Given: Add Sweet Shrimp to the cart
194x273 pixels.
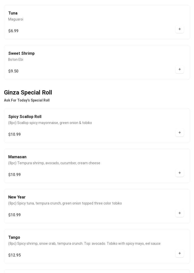Looking at the screenshot, I should click(180, 69).
